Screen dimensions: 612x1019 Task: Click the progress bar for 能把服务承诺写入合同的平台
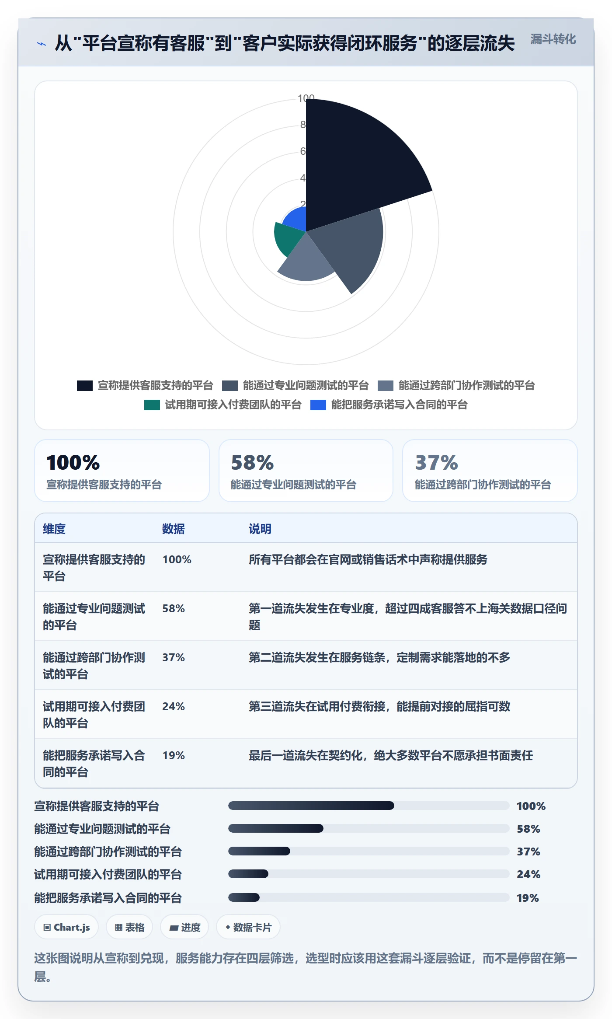coord(369,897)
